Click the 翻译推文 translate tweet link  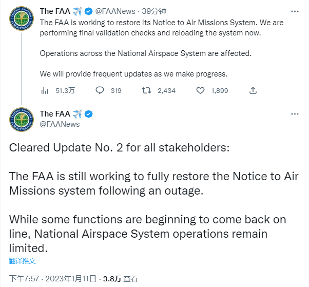coord(23,261)
